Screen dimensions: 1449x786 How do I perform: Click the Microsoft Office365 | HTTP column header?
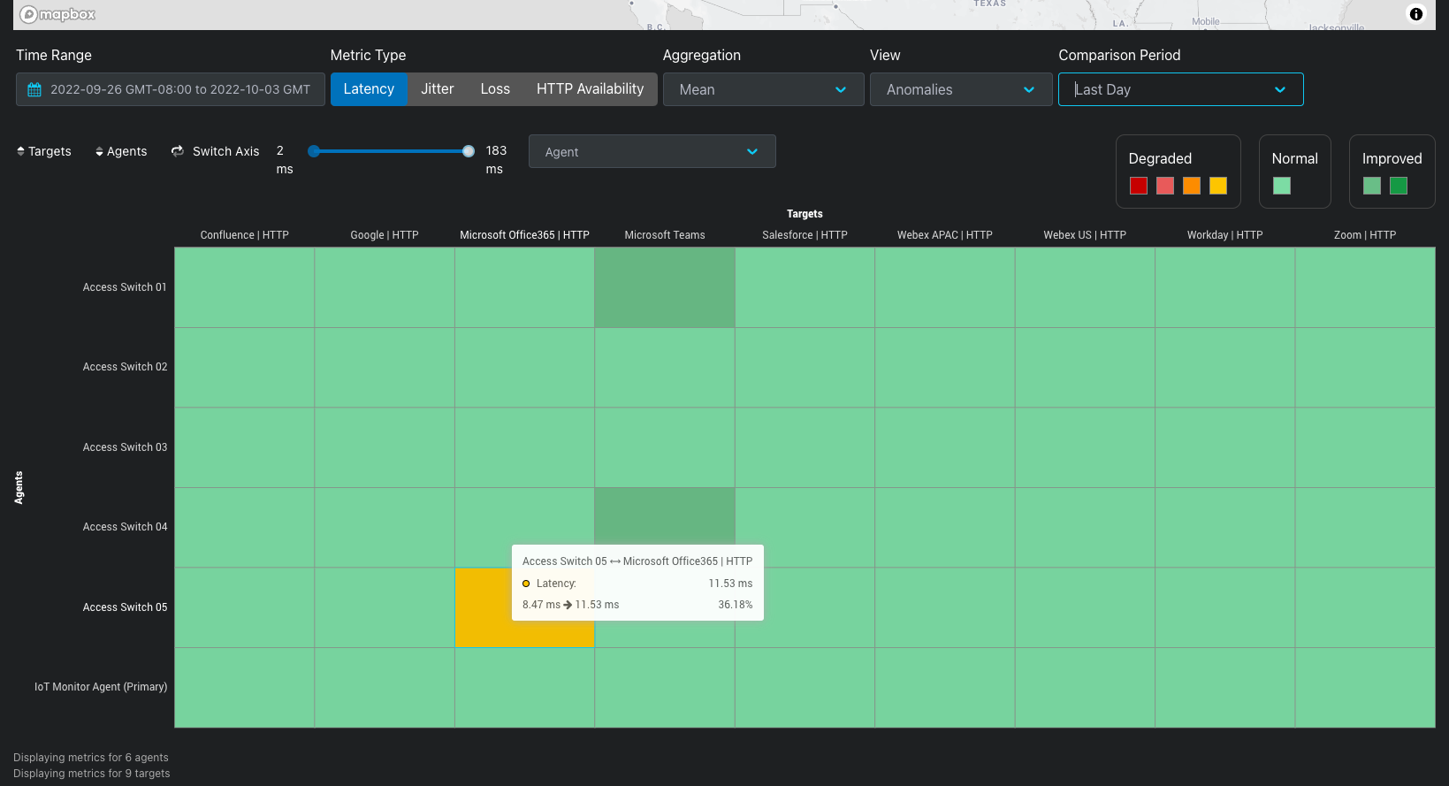(x=524, y=235)
